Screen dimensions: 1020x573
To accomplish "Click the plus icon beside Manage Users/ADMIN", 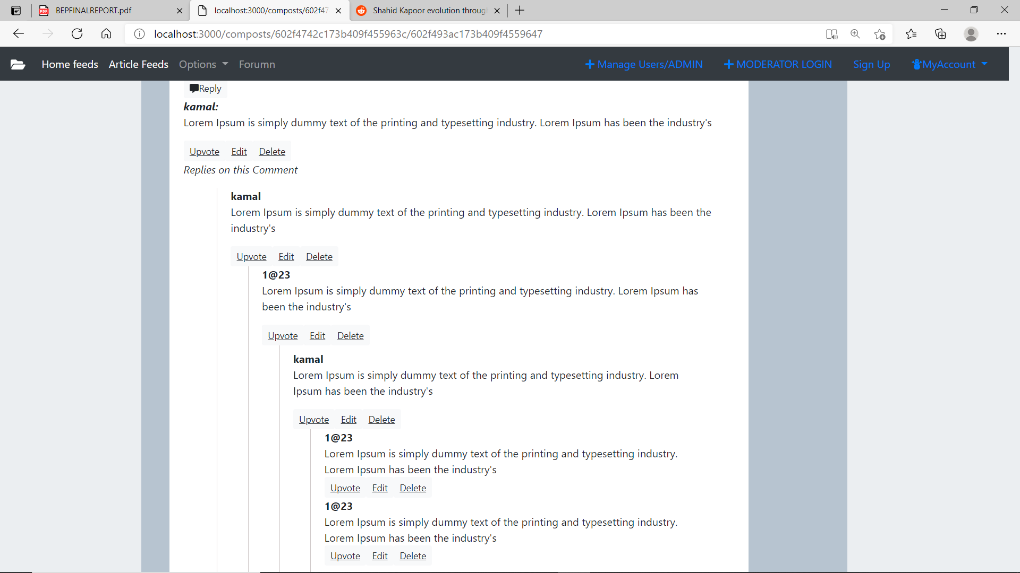I will (590, 64).
